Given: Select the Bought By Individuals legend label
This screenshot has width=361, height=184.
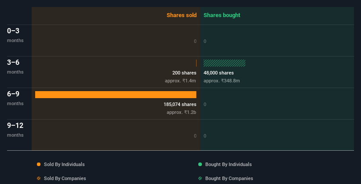Looking at the screenshot, I should [x=228, y=164].
